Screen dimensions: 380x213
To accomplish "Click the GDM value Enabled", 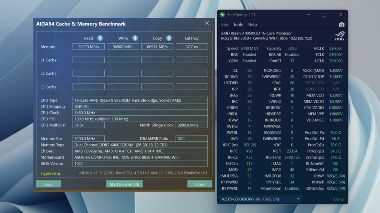I will point(249,61).
